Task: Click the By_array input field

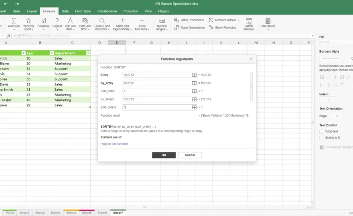Action: [x=157, y=83]
